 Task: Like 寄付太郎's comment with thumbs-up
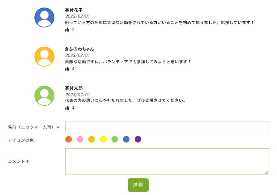coord(67,108)
